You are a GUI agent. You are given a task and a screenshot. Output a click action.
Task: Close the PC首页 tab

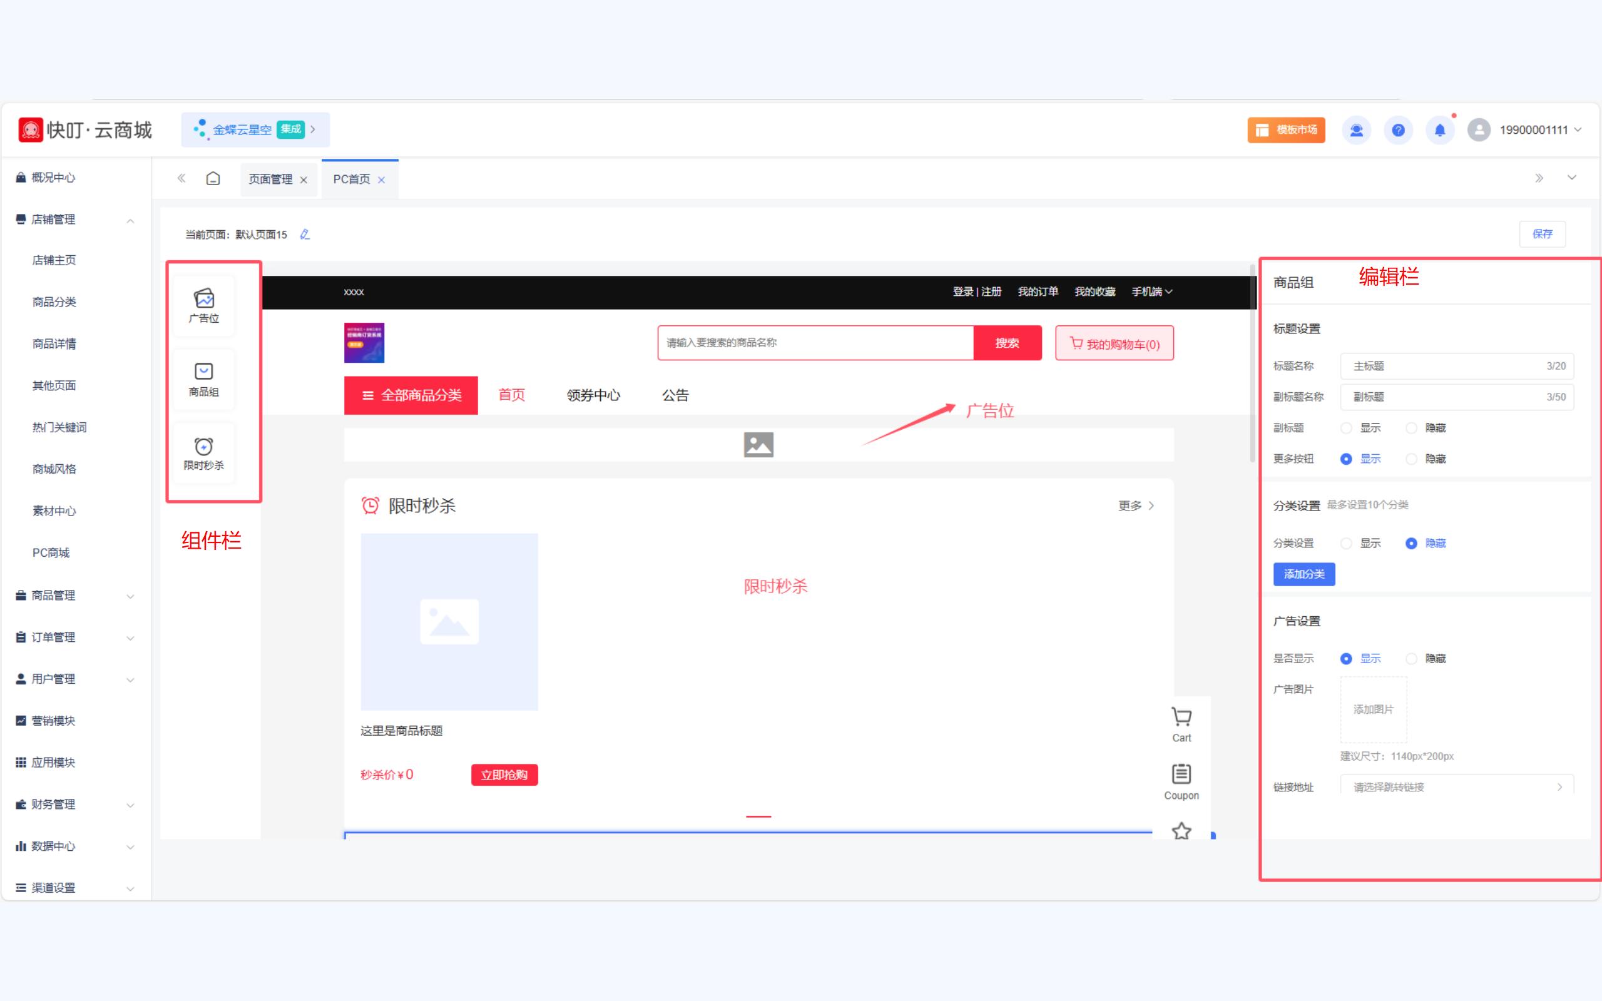pyautogui.click(x=381, y=180)
